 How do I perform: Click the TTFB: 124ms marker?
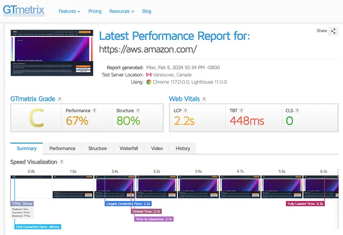pos(22,204)
